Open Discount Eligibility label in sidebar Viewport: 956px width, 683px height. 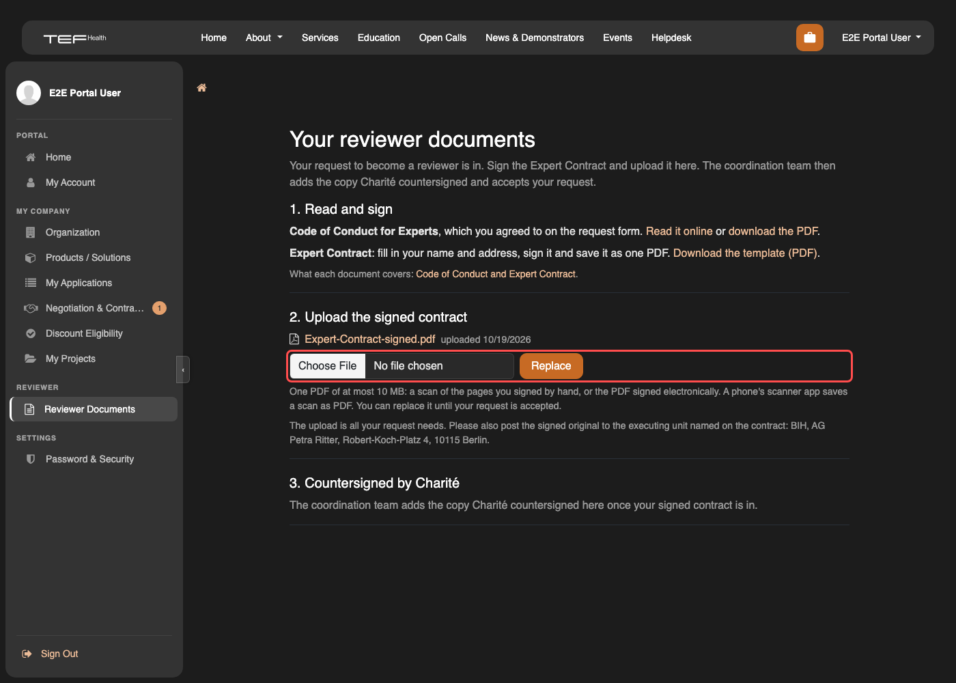[x=84, y=333]
